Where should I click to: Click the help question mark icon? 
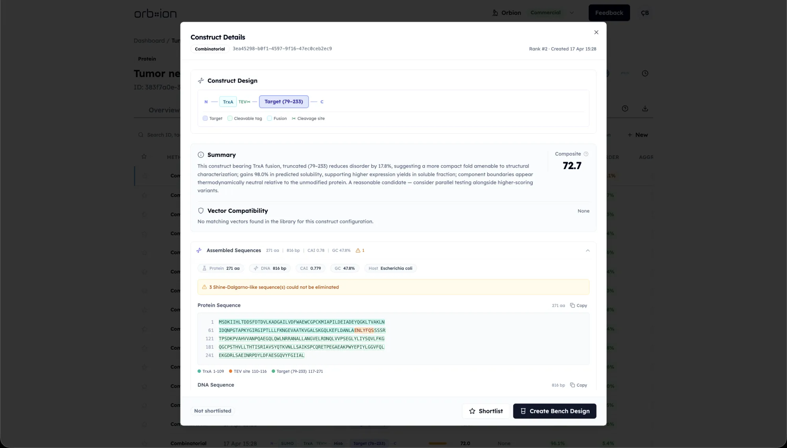tap(625, 109)
